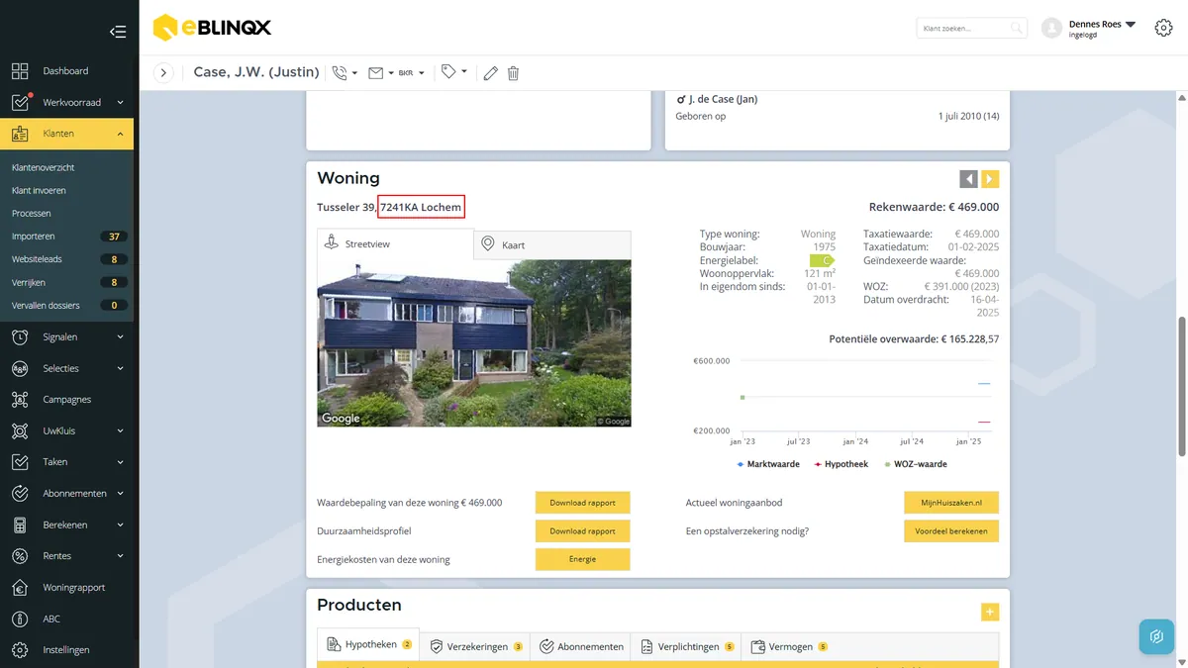Open the Verplichtingen products tab
This screenshot has height=668, width=1188.
688,646
